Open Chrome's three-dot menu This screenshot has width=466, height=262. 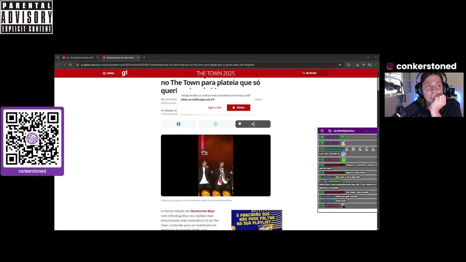[x=376, y=65]
